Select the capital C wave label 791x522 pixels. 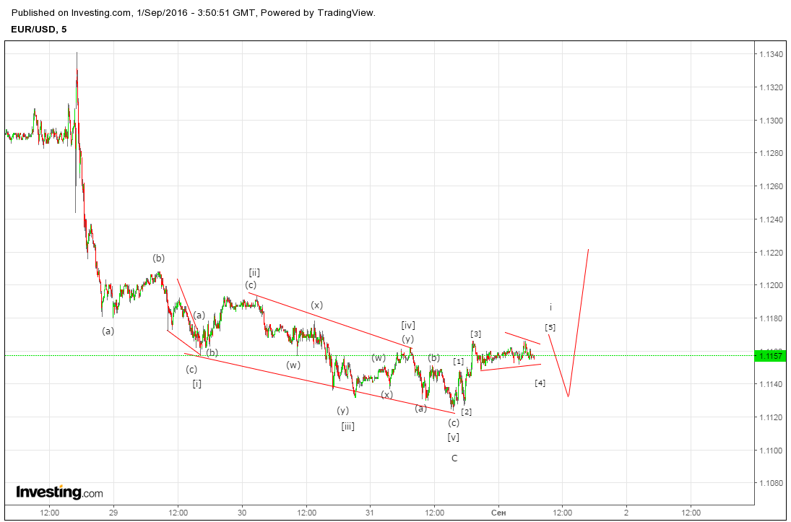coord(454,458)
